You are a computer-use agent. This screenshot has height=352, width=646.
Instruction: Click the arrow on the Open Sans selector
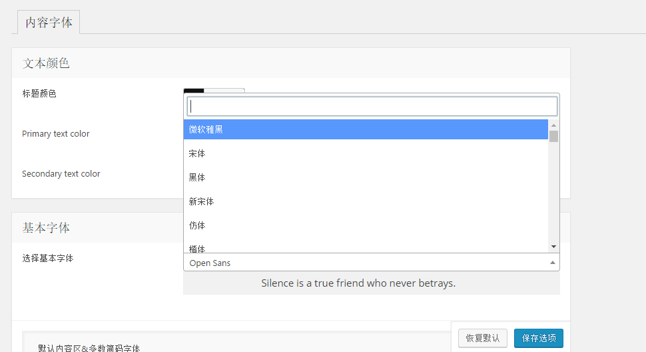[552, 263]
